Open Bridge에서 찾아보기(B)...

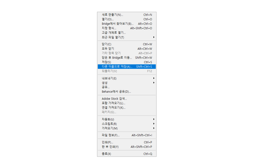click(127, 24)
